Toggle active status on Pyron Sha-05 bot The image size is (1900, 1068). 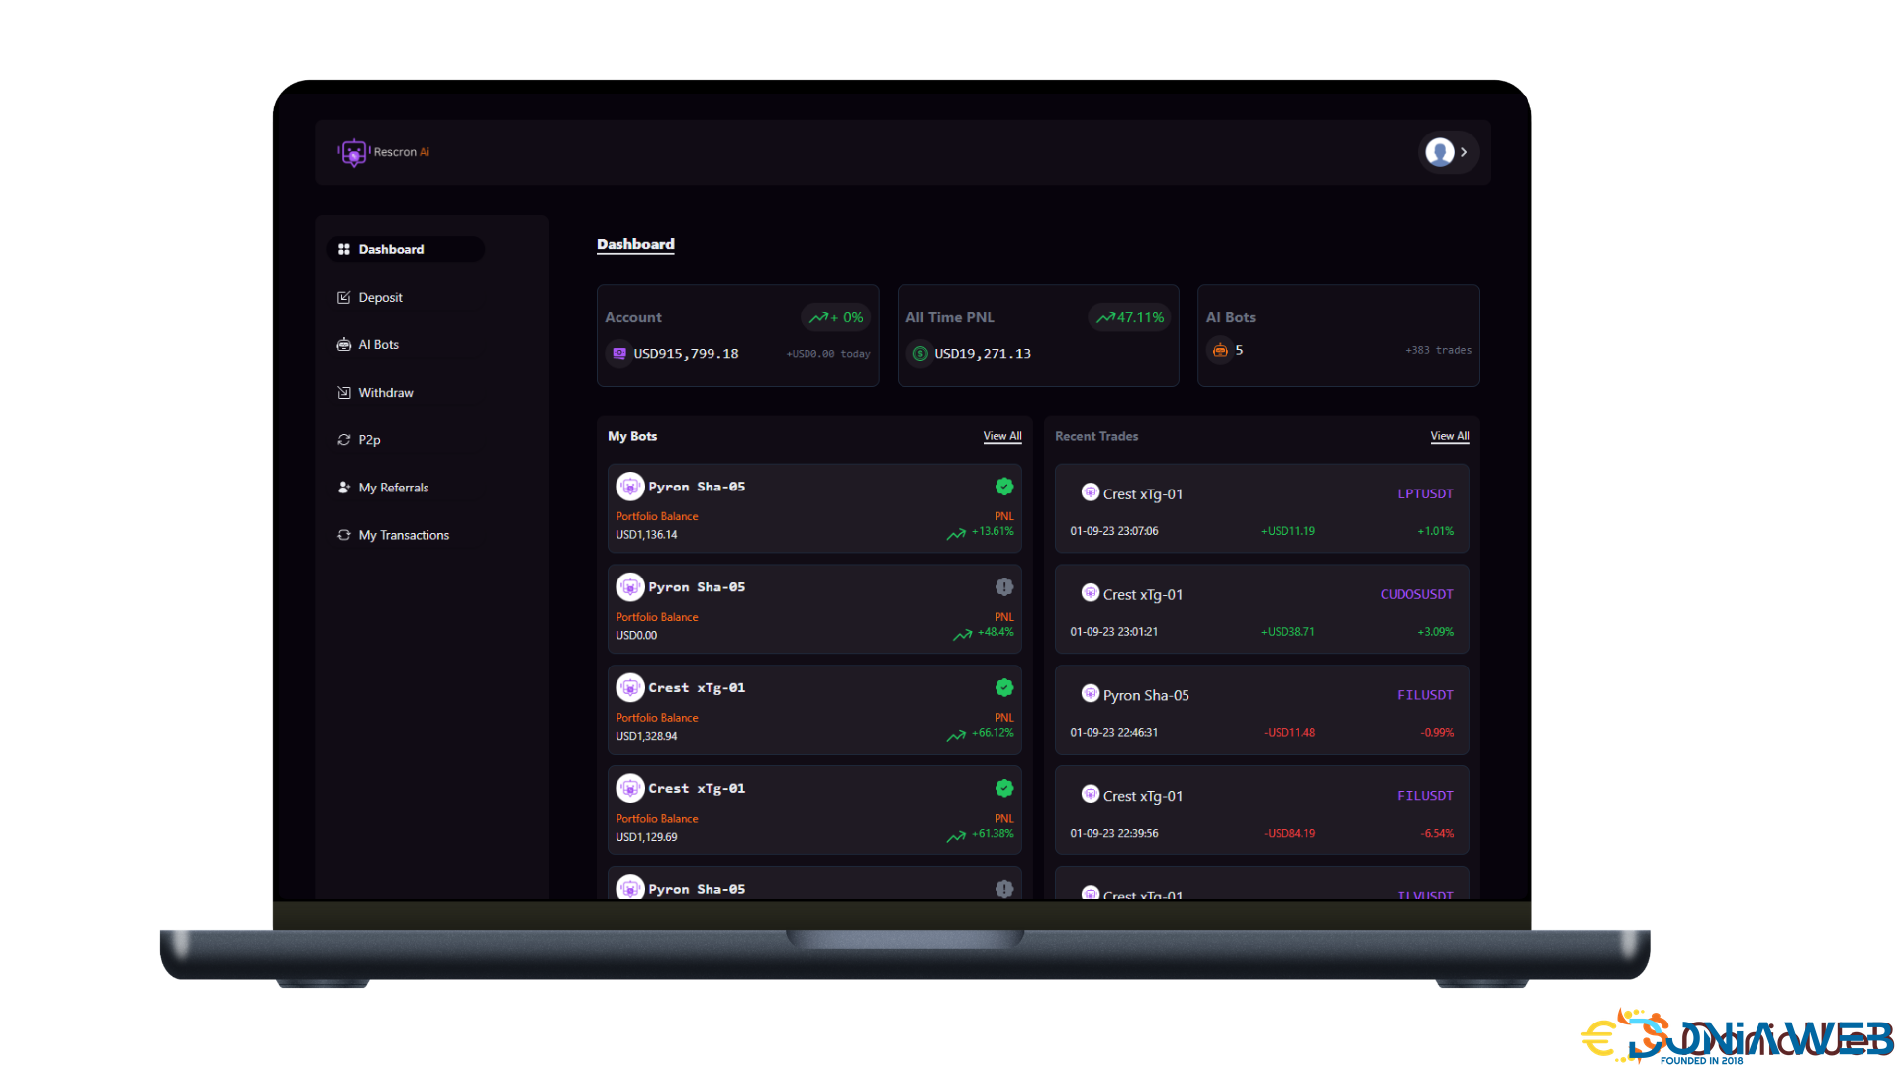[x=1004, y=486]
